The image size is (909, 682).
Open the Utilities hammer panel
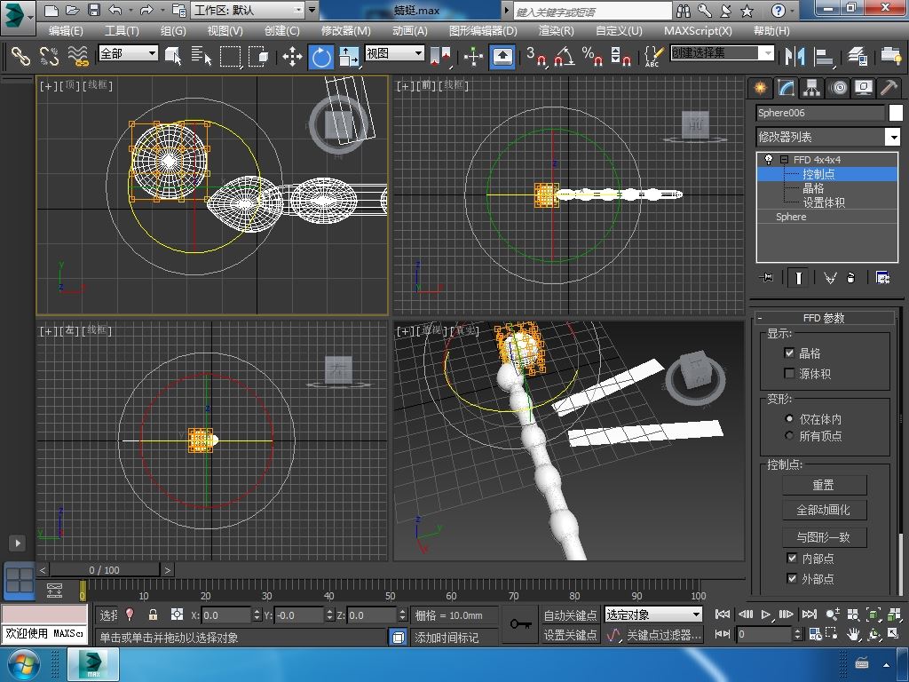889,87
